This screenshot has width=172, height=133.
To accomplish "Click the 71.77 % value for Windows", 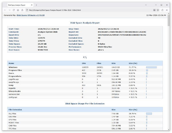I will [132, 67].
